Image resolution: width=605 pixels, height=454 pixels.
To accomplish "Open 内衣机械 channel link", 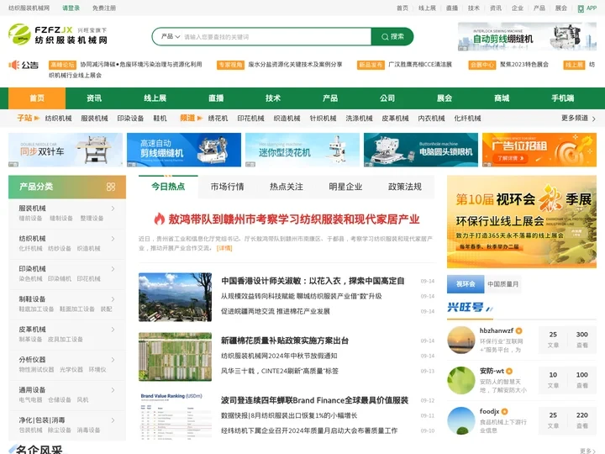I will (x=431, y=119).
